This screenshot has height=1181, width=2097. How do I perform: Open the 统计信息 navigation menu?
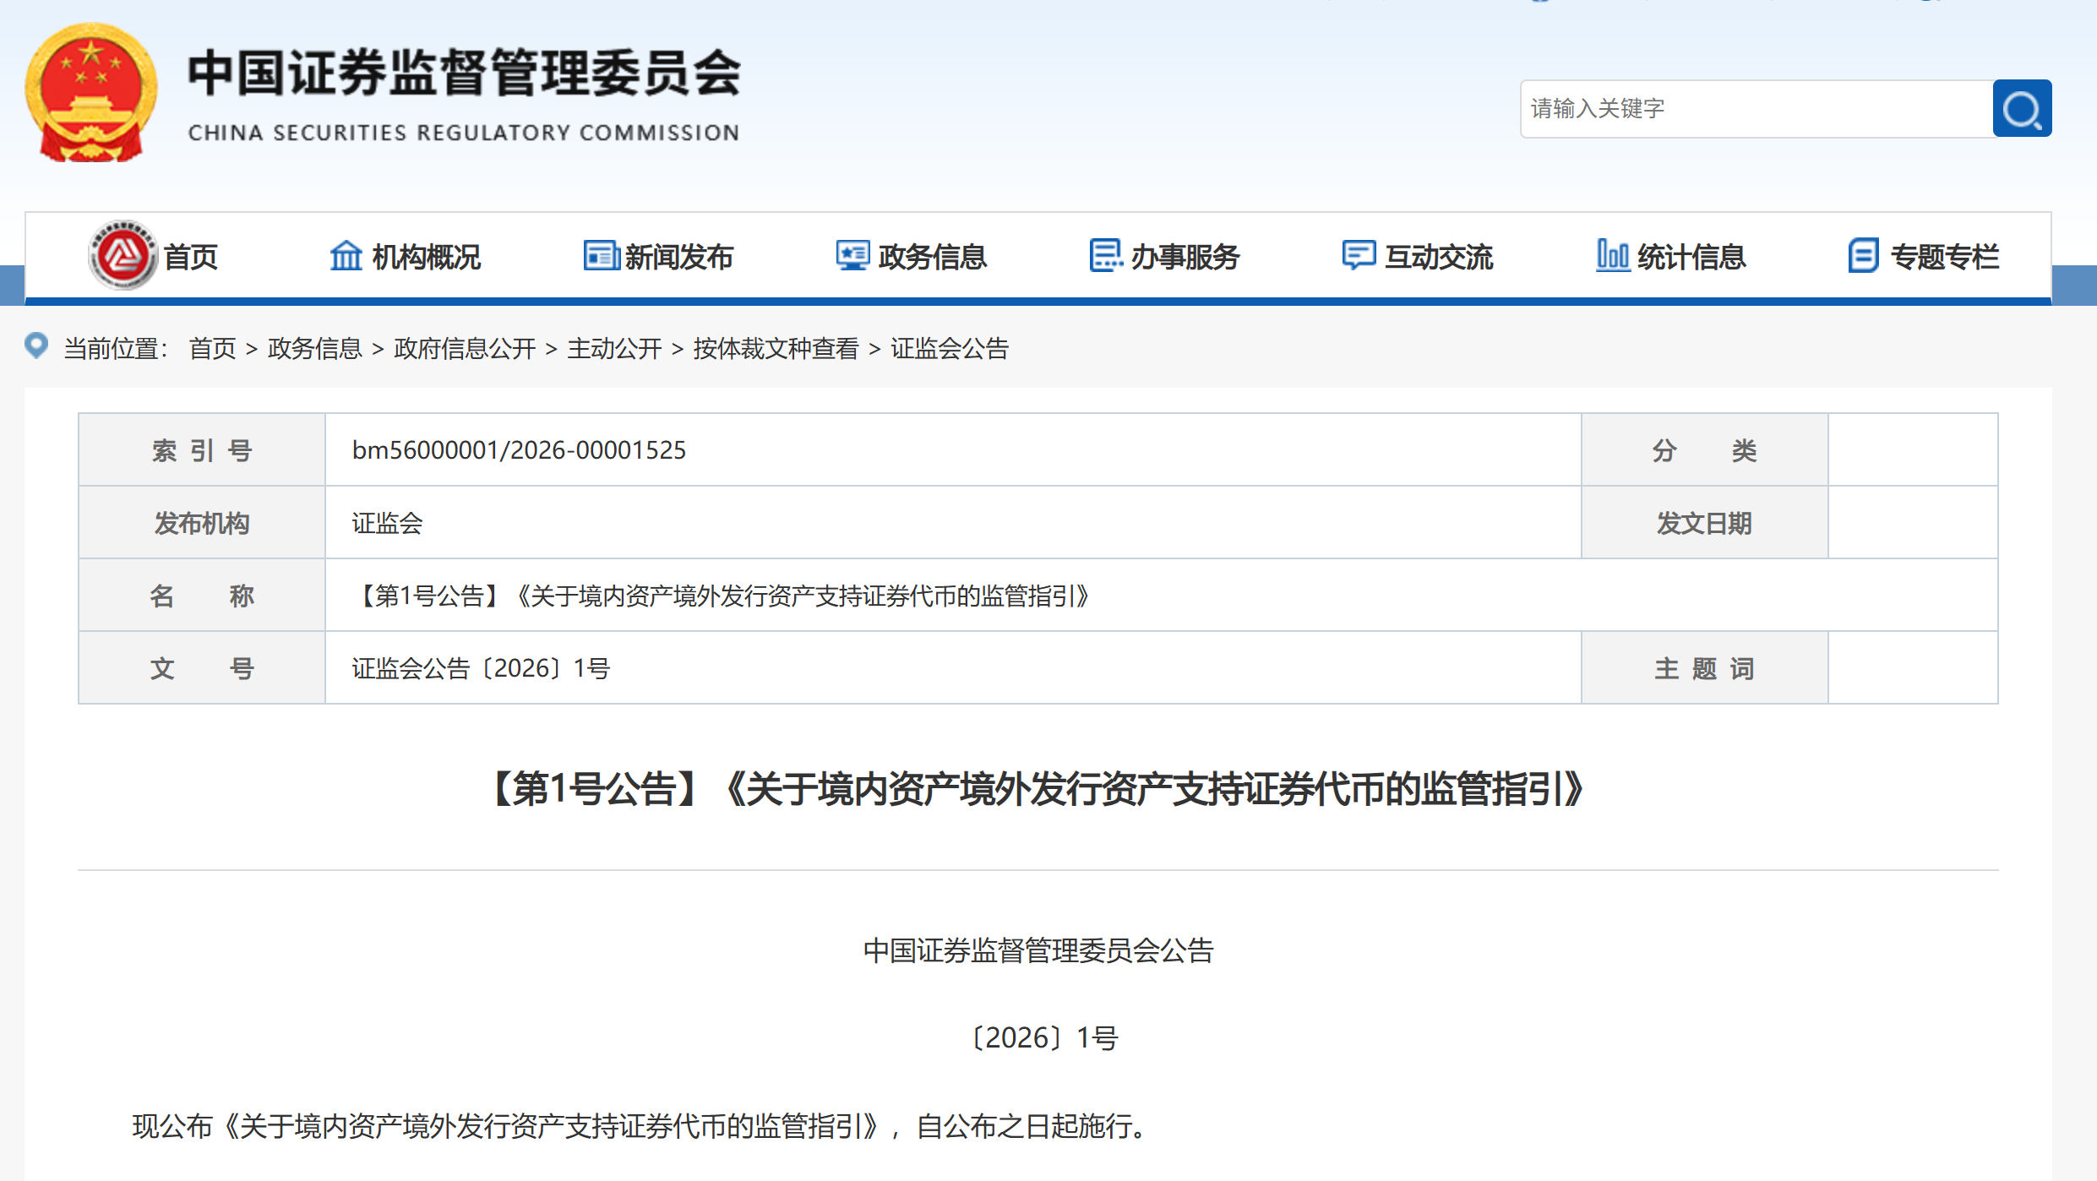pyautogui.click(x=1691, y=257)
